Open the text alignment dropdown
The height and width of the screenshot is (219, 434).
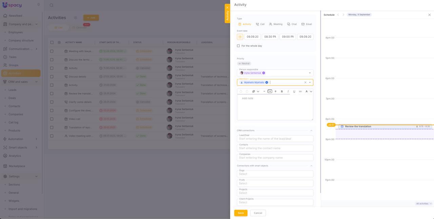tap(255, 92)
